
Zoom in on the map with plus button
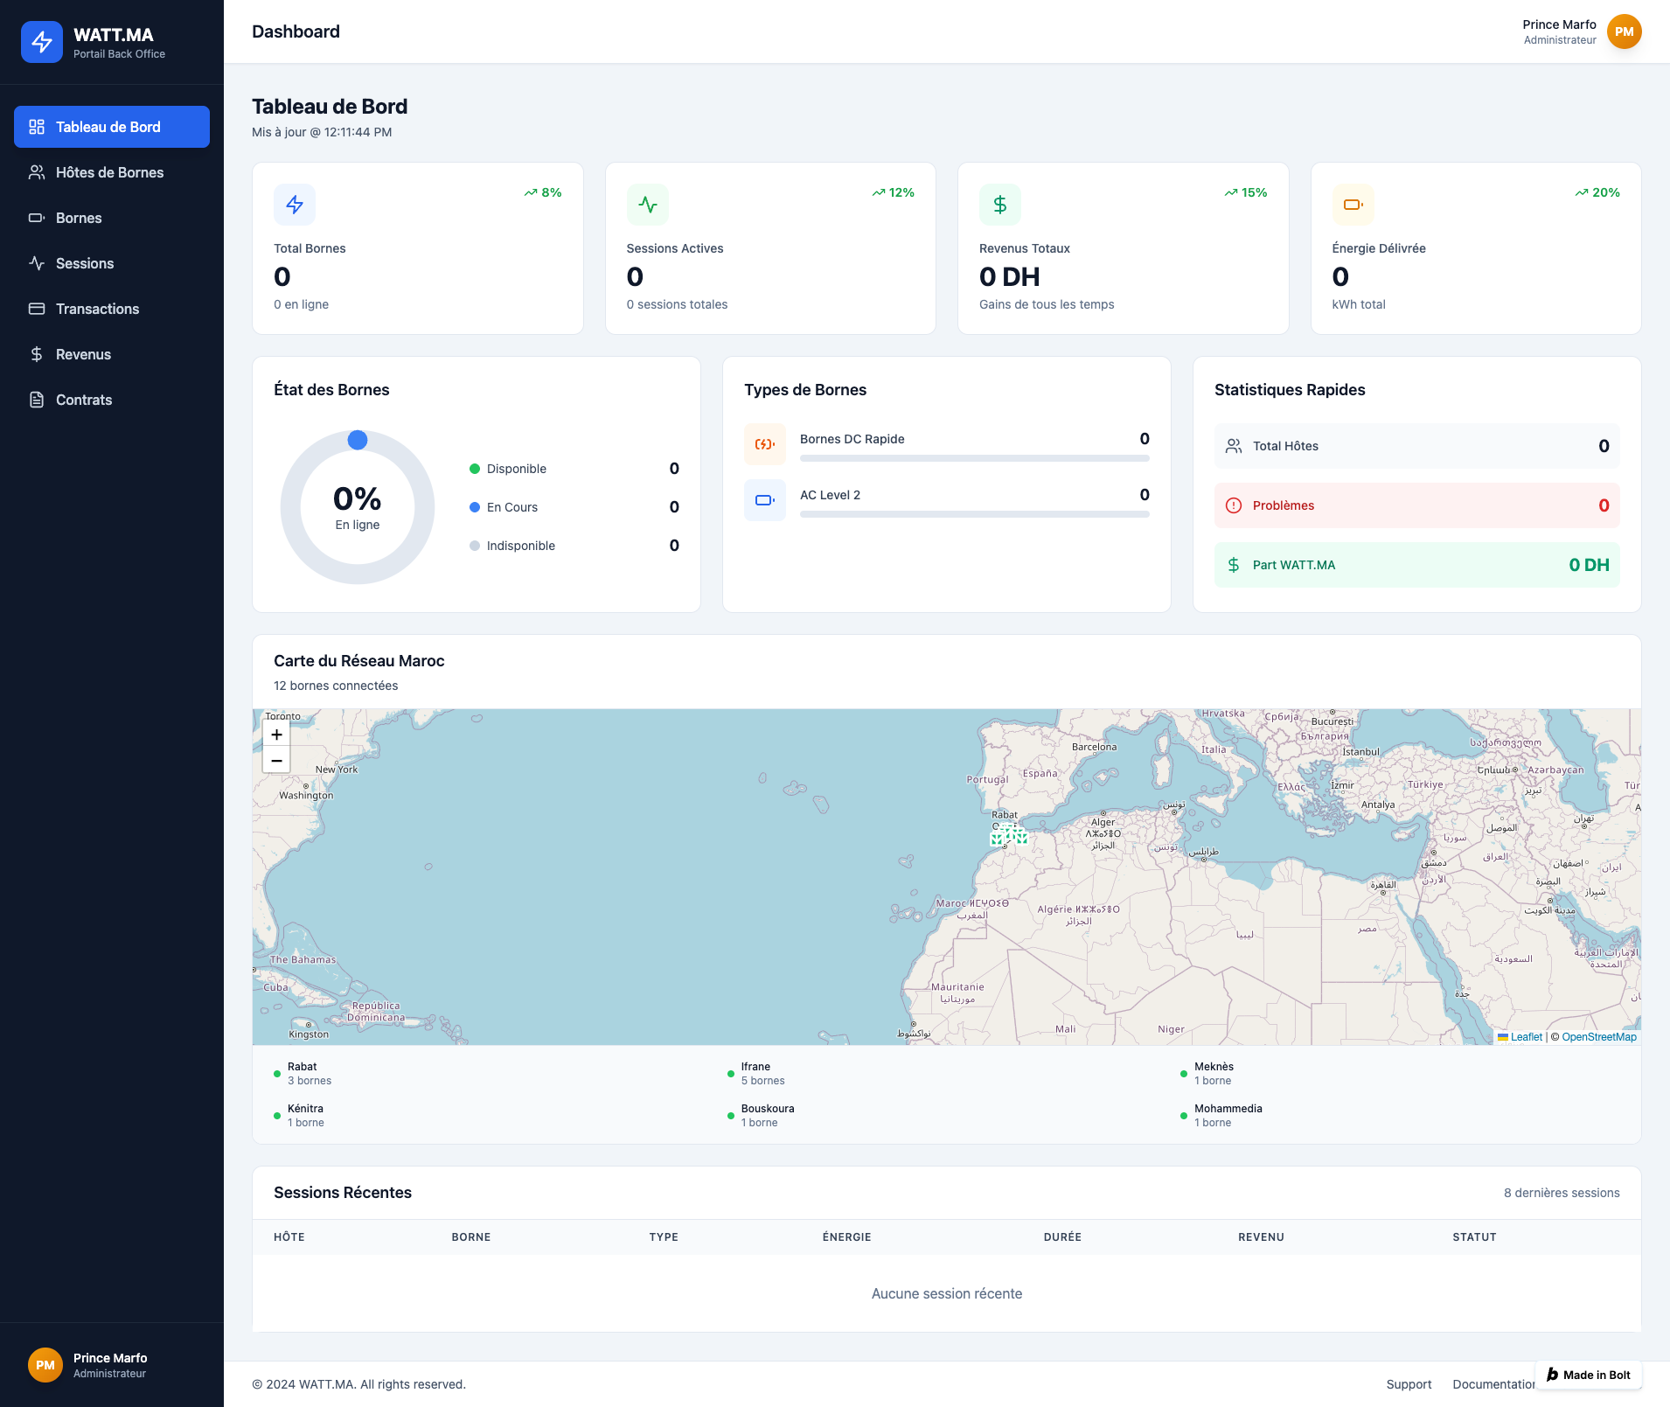(x=276, y=734)
